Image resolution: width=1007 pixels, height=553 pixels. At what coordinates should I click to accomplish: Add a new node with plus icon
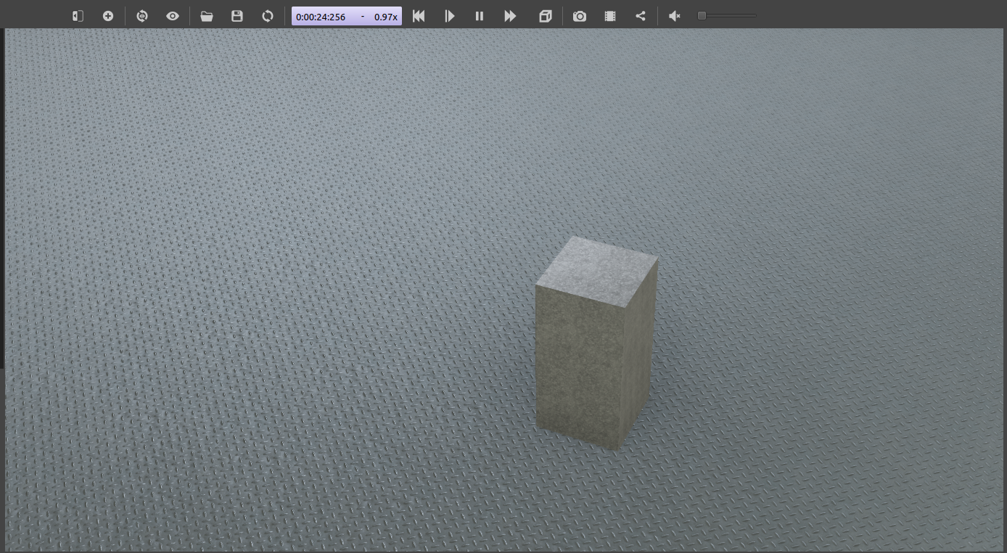pos(108,16)
